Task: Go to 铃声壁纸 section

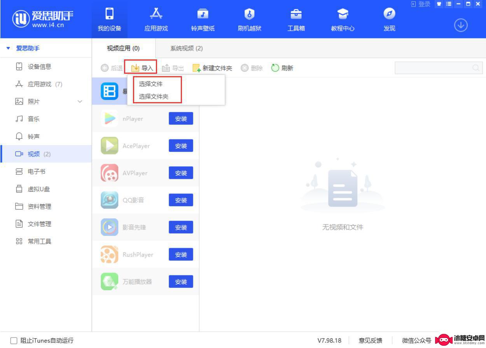Action: 203,19
